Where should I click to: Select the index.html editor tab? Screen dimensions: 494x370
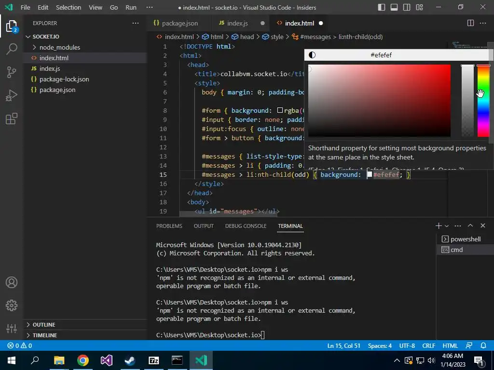(299, 23)
